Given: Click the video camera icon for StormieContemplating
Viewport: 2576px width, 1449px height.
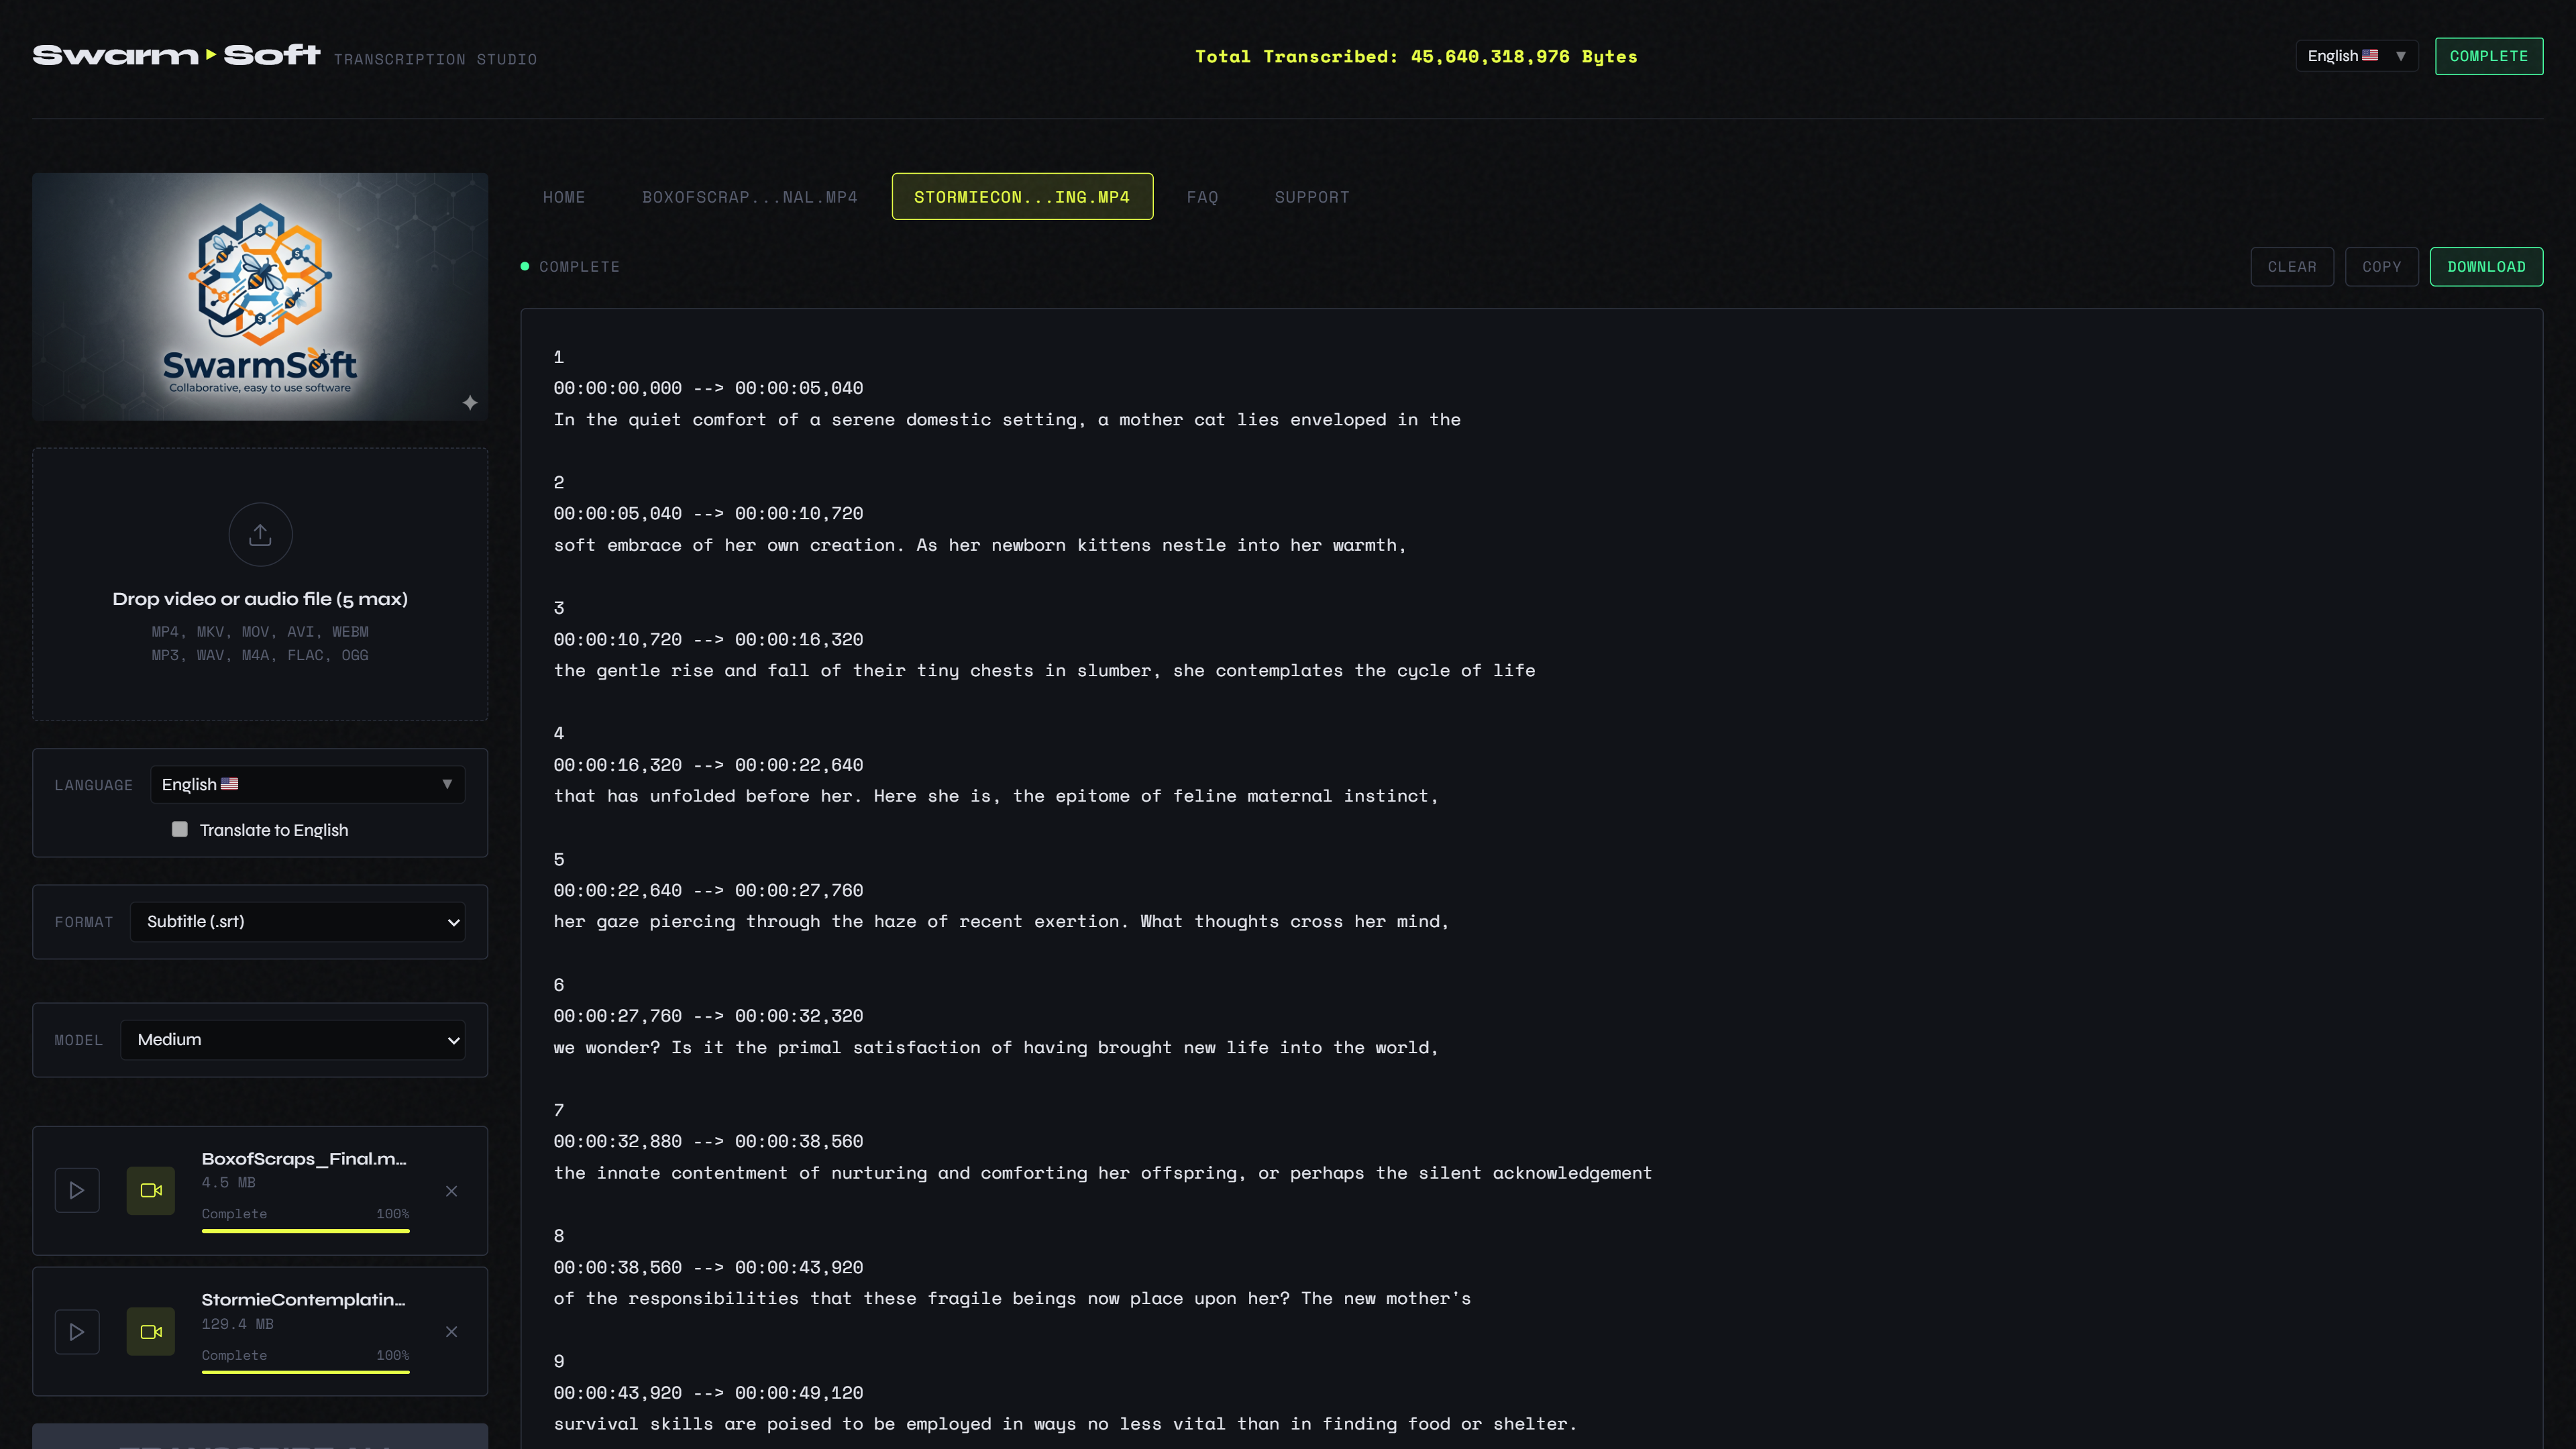Looking at the screenshot, I should coord(151,1331).
